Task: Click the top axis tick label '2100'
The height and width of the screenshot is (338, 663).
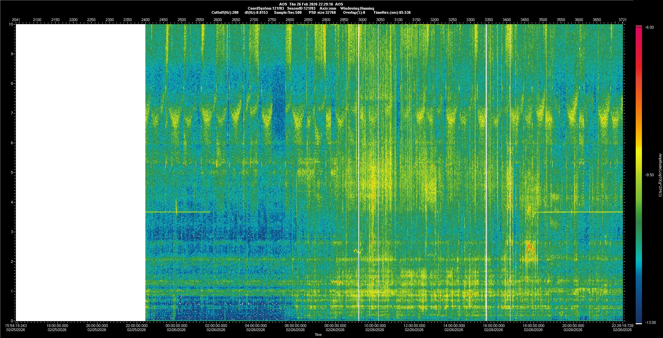Action: click(37, 20)
